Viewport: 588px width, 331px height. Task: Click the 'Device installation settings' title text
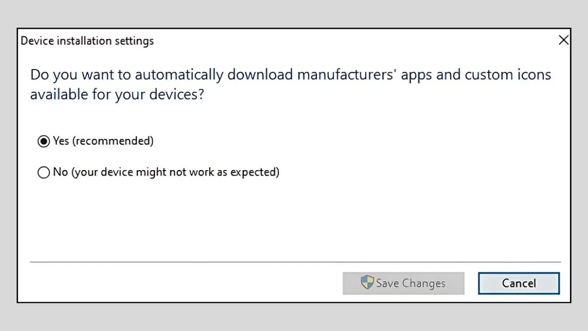pyautogui.click(x=87, y=41)
